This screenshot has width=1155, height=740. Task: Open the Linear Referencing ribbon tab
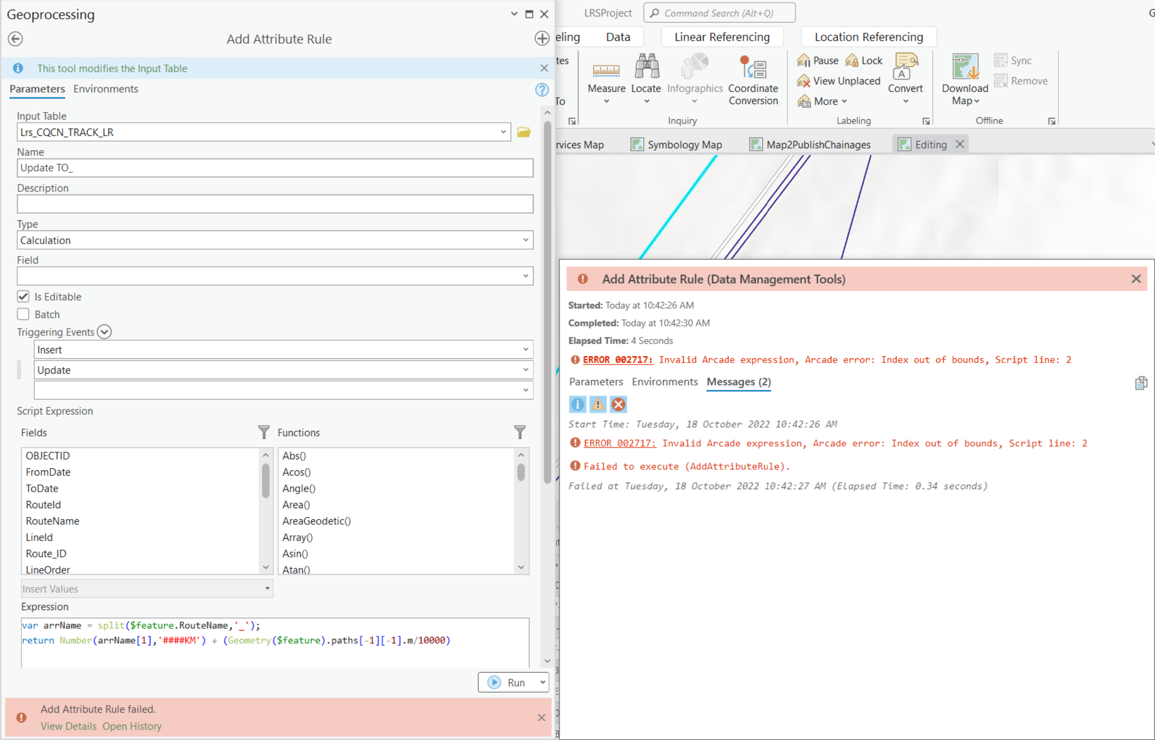[722, 37]
